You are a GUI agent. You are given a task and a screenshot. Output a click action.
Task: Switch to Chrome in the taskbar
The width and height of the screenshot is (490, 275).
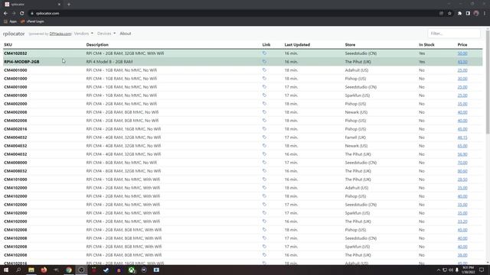coord(69,270)
